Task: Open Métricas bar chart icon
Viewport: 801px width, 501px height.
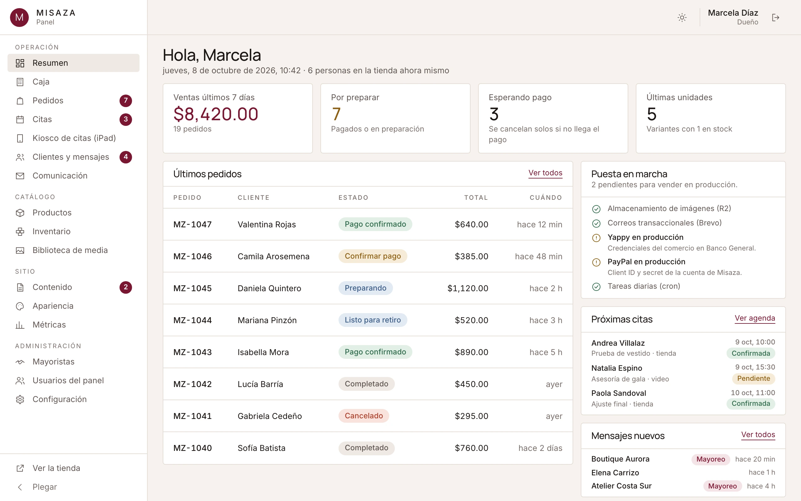Action: pyautogui.click(x=20, y=325)
